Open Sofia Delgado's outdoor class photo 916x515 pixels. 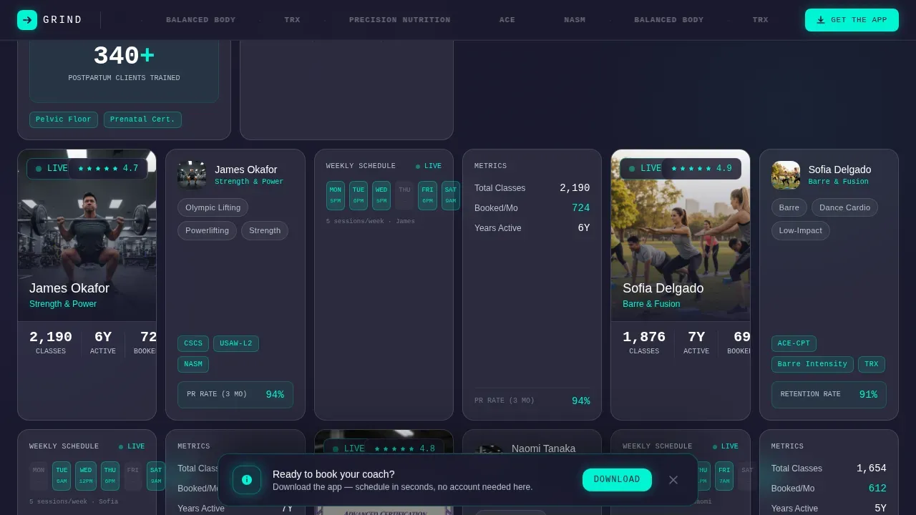(681, 235)
